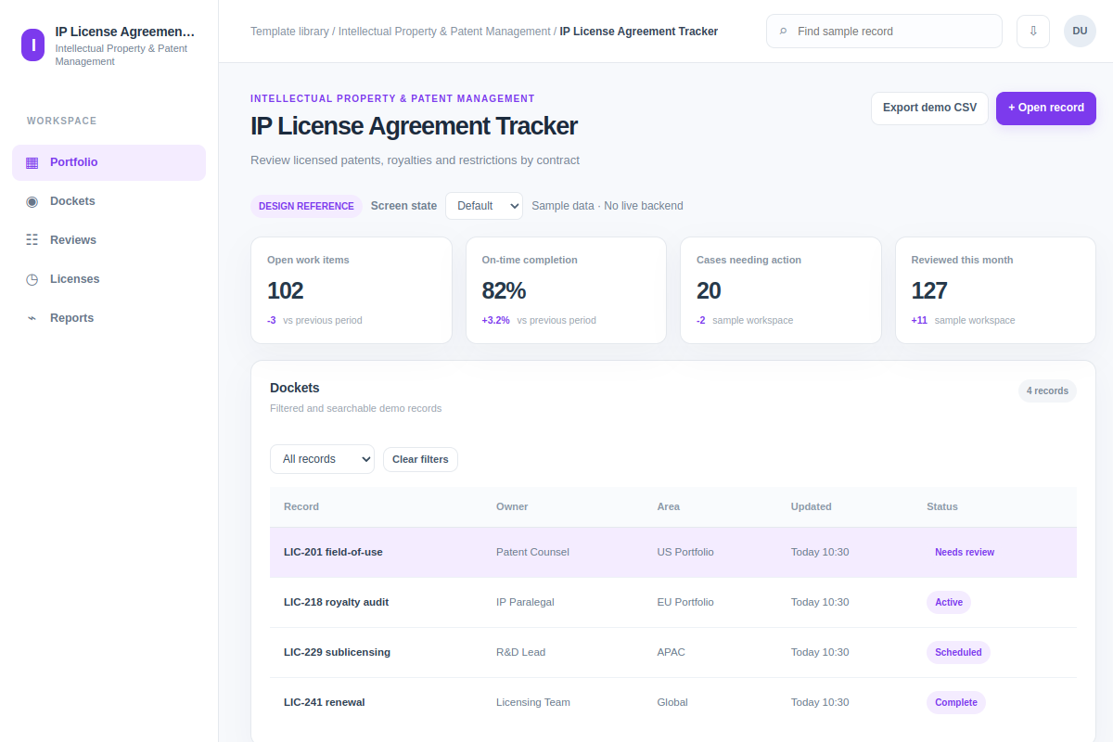
Task: Click the Owner column header
Action: coord(512,506)
